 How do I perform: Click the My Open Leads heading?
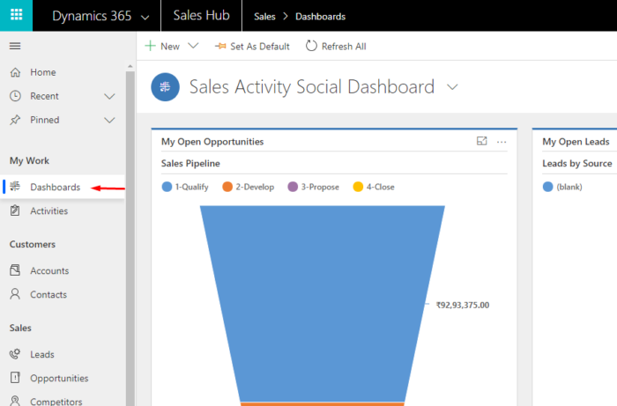click(x=576, y=142)
